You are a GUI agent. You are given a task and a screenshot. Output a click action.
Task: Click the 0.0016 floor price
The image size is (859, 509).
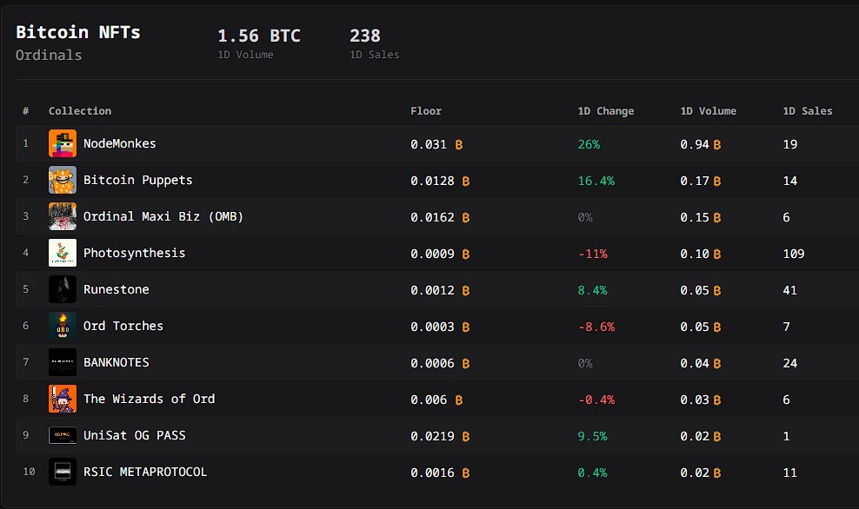click(x=432, y=473)
